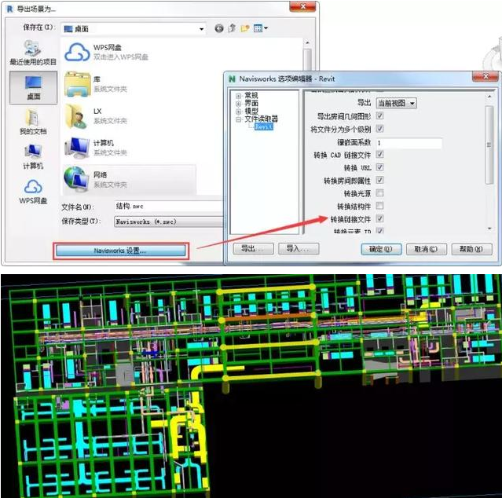Confirm with the OK button
Screen dimensions: 502x498
coord(381,249)
